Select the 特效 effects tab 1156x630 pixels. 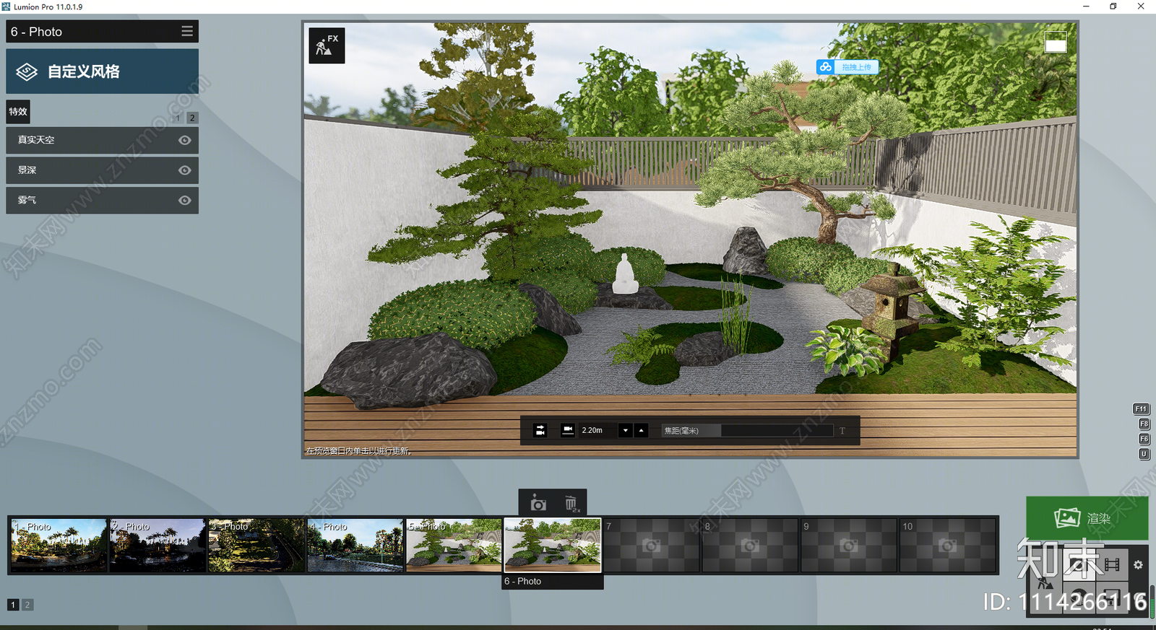pyautogui.click(x=18, y=112)
